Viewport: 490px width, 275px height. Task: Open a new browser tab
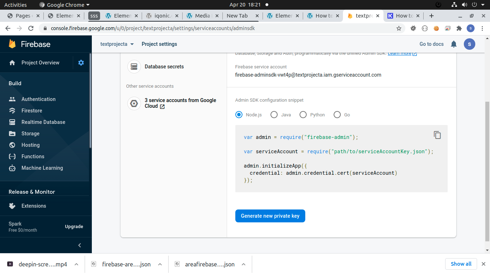[x=432, y=16]
